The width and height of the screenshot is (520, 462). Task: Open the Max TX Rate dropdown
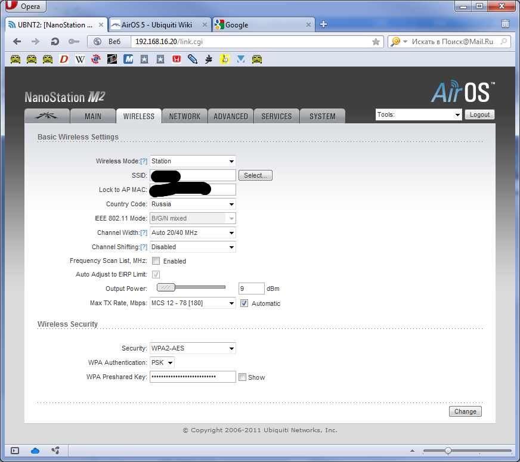point(193,303)
